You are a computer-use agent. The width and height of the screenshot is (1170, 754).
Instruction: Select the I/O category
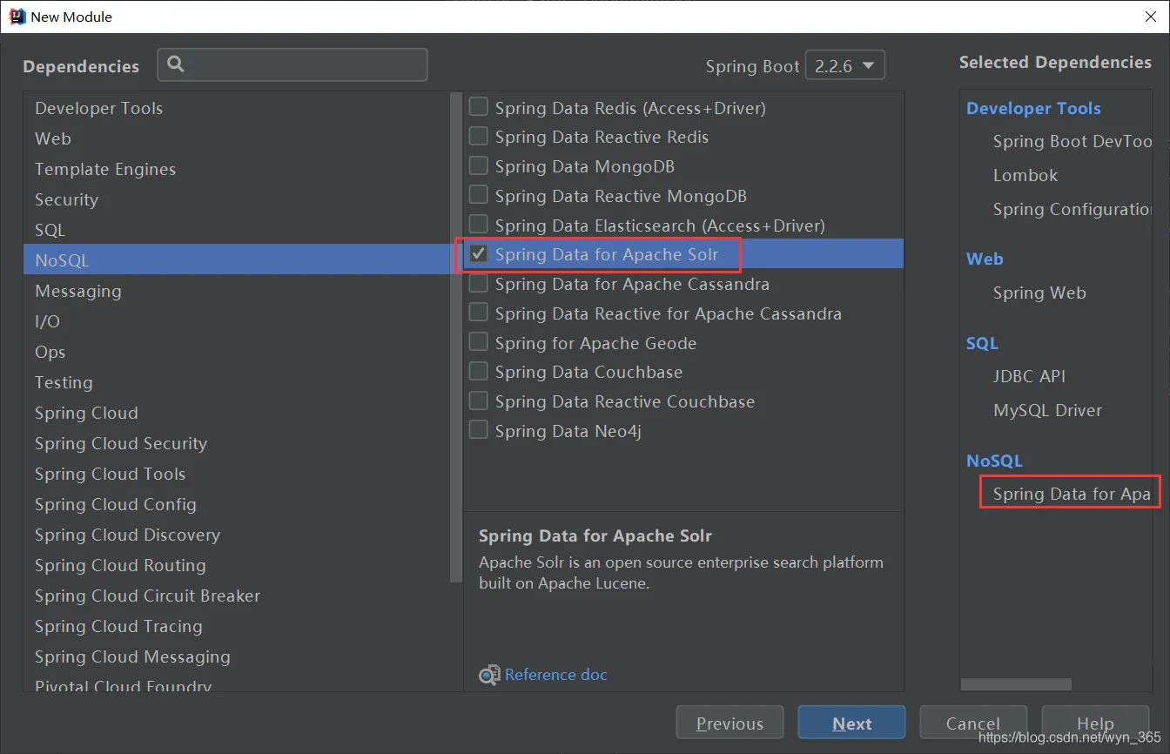[x=237, y=321]
